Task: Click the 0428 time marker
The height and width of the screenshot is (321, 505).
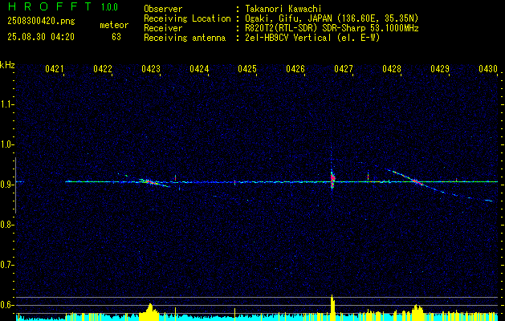Action: [392, 69]
